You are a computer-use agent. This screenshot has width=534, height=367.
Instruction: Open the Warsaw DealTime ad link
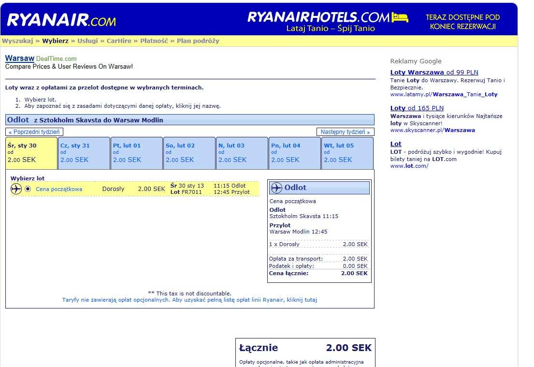20,59
